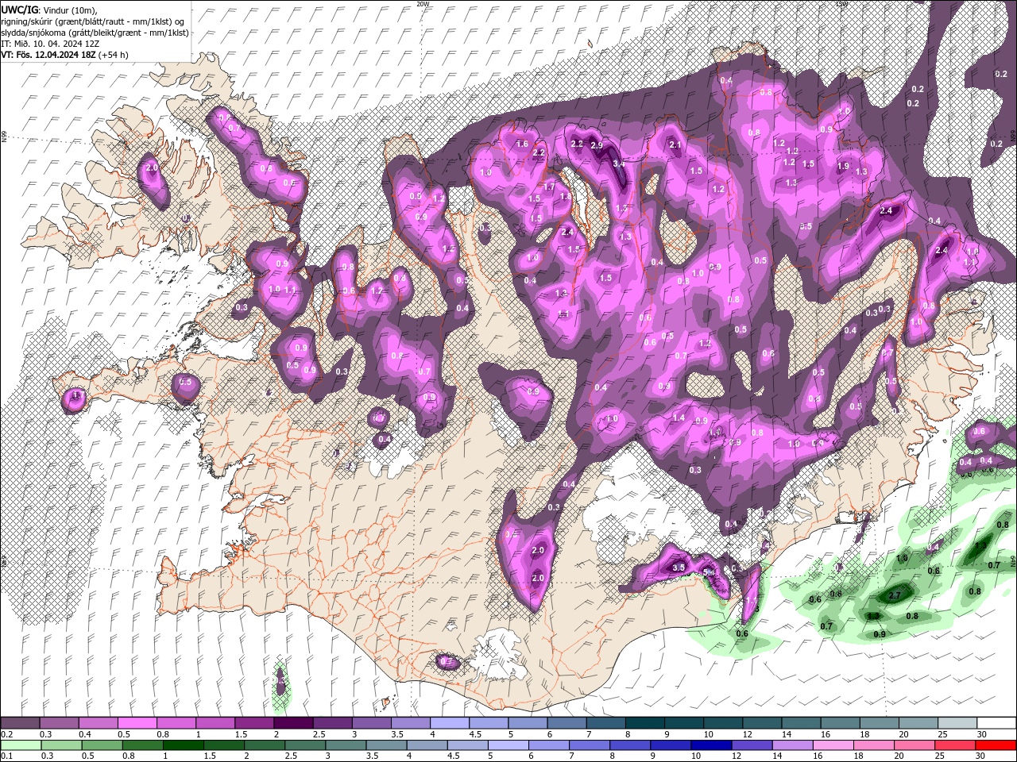Click the 1.5 magenta-purple snow legend swatch
Viewport: 1017px width, 762px height.
pyautogui.click(x=253, y=723)
